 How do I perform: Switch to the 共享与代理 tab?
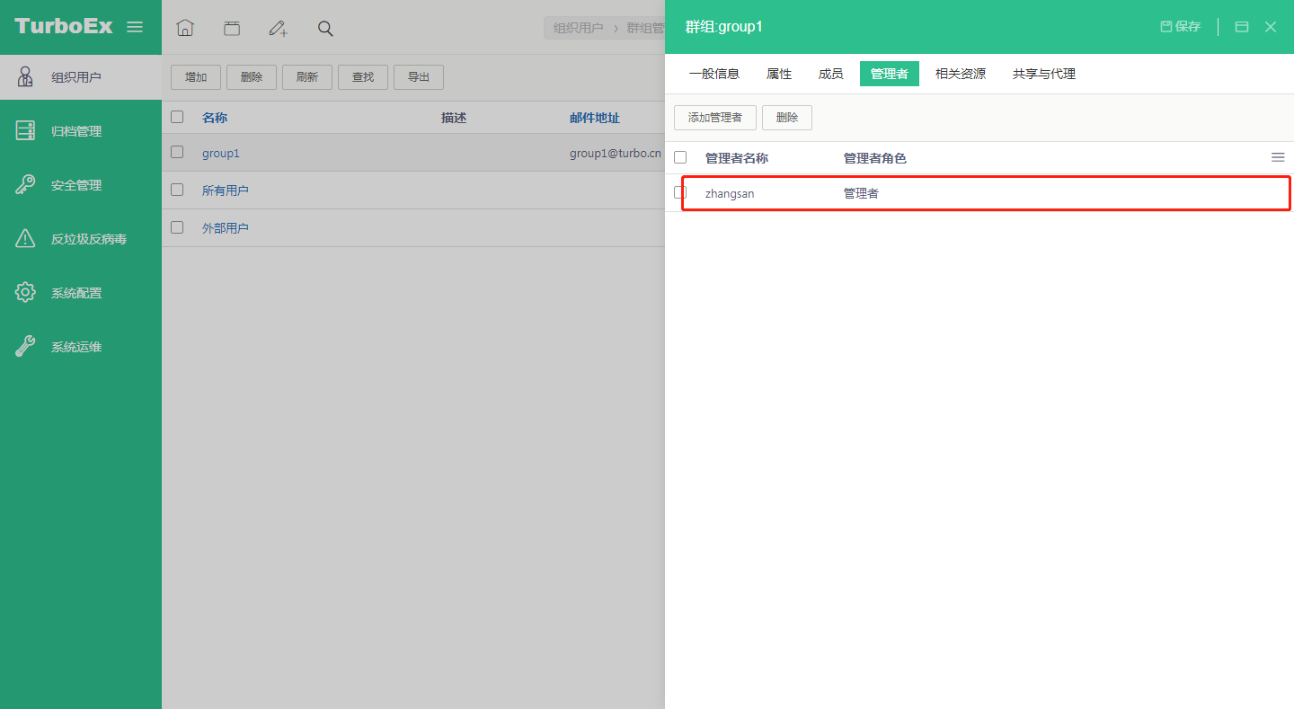[1044, 74]
